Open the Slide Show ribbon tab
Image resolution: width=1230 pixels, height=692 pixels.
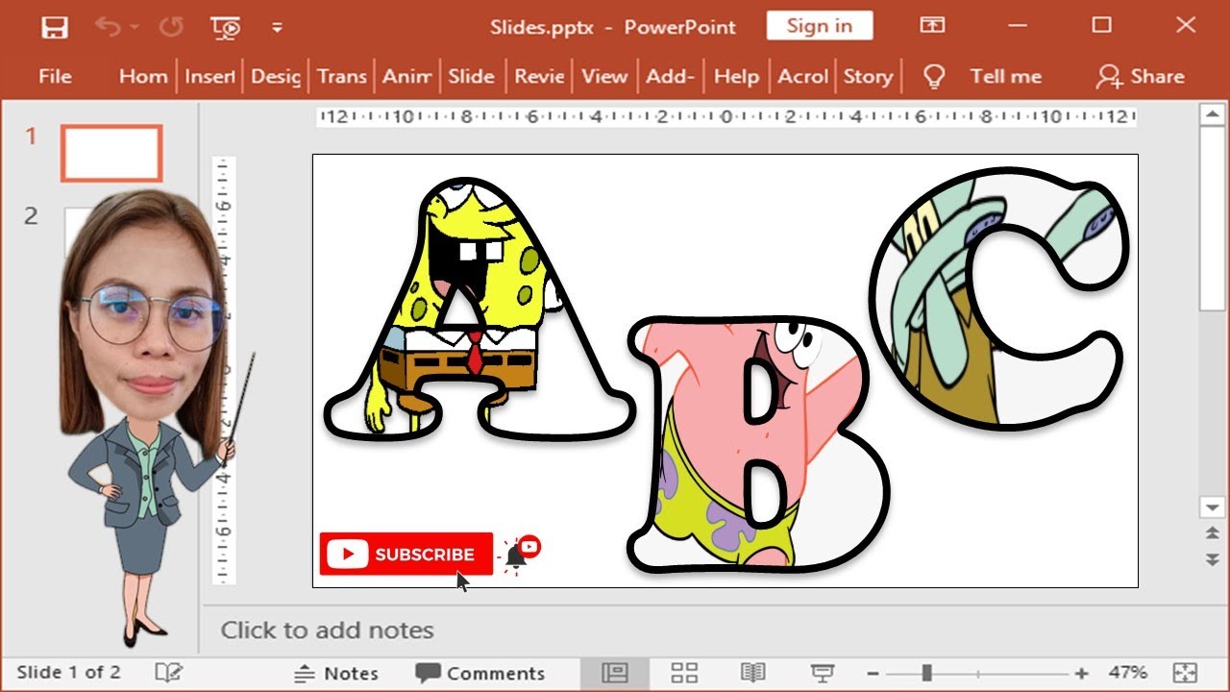click(x=472, y=77)
